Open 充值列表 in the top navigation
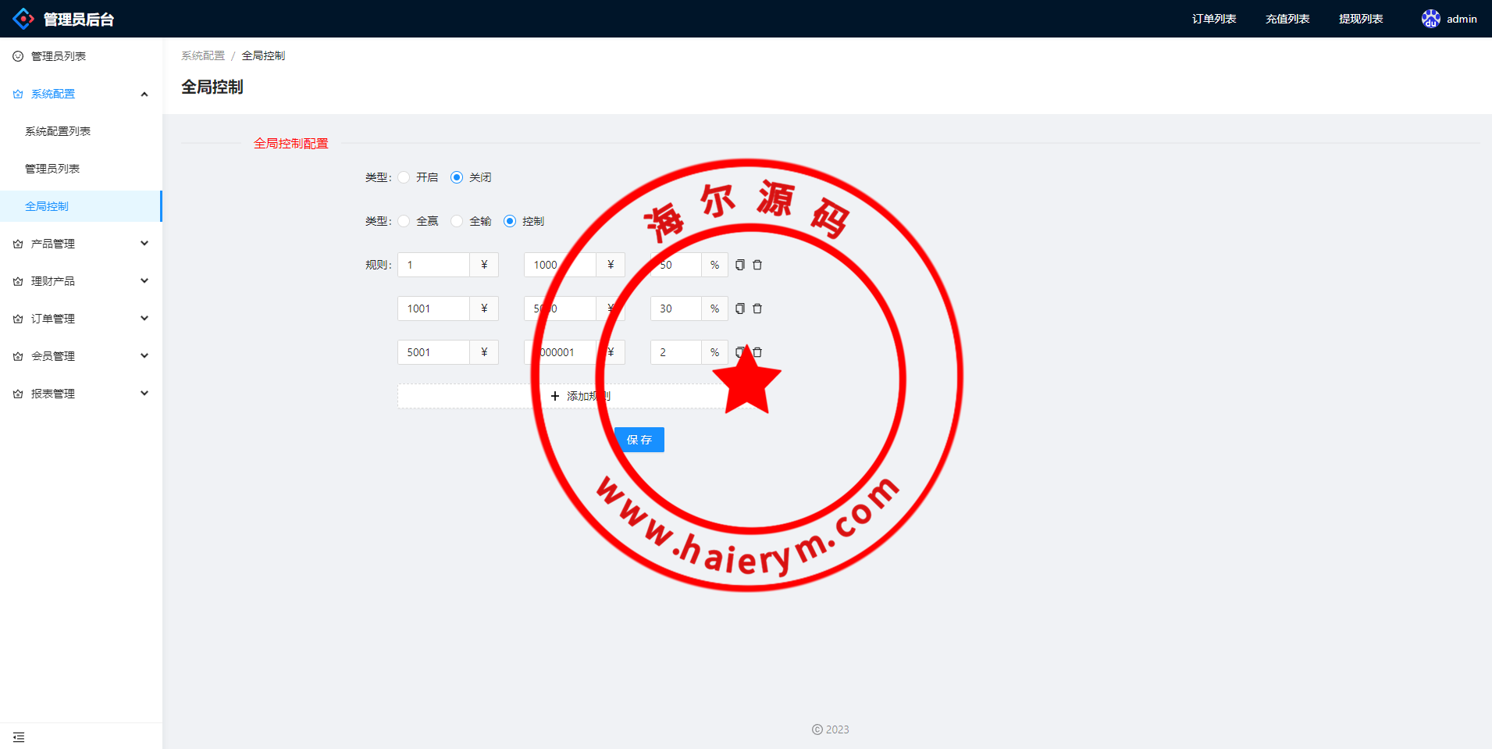Viewport: 1492px width, 749px height. 1287,19
